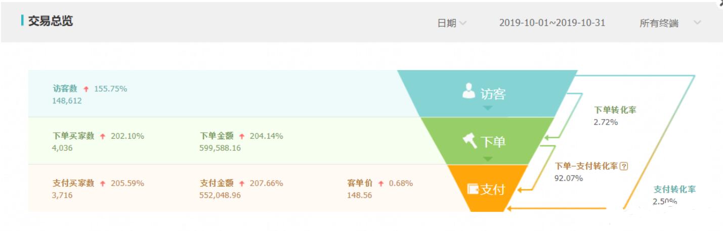Click red up arrow beside 下单买家数
This screenshot has height=231, width=723.
pos(103,136)
